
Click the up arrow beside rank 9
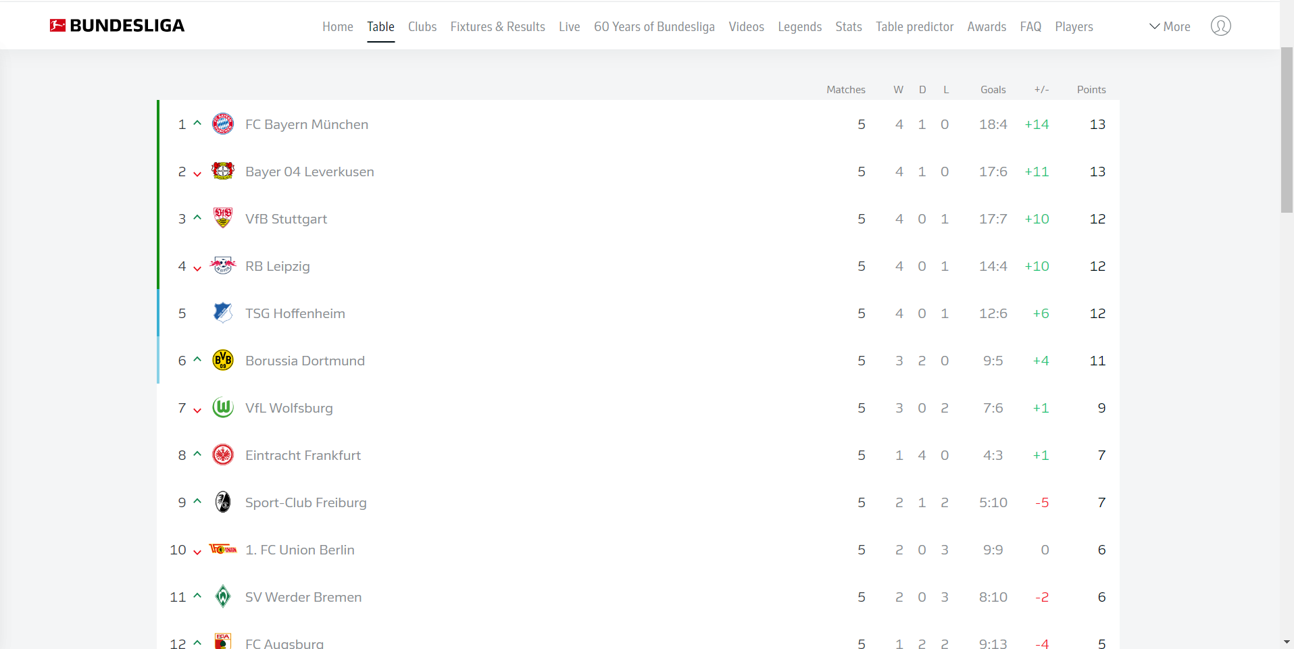(197, 501)
